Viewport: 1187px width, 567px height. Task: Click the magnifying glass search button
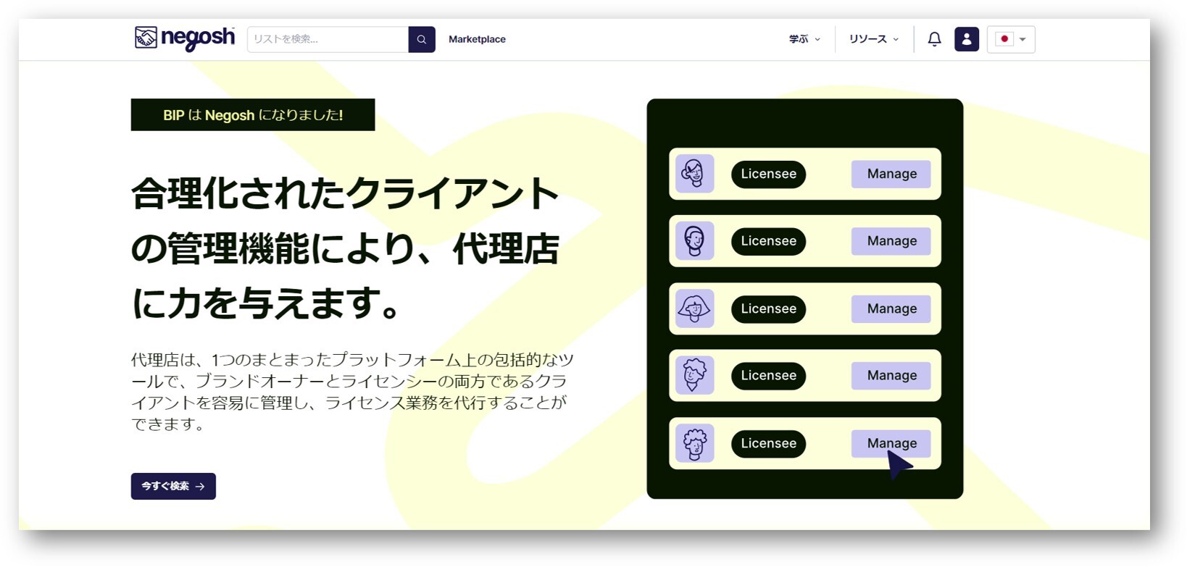(422, 39)
